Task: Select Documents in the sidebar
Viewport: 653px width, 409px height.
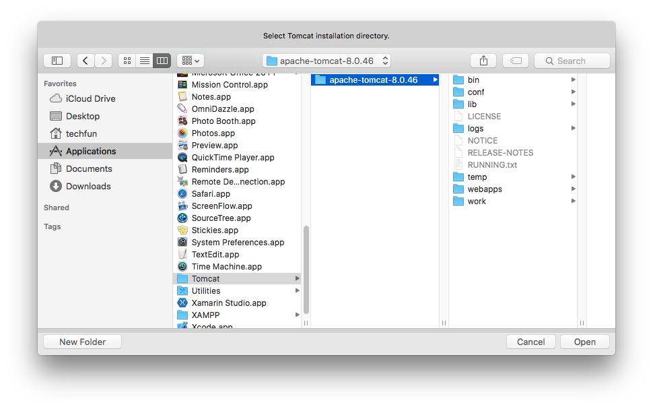Action: click(105, 169)
